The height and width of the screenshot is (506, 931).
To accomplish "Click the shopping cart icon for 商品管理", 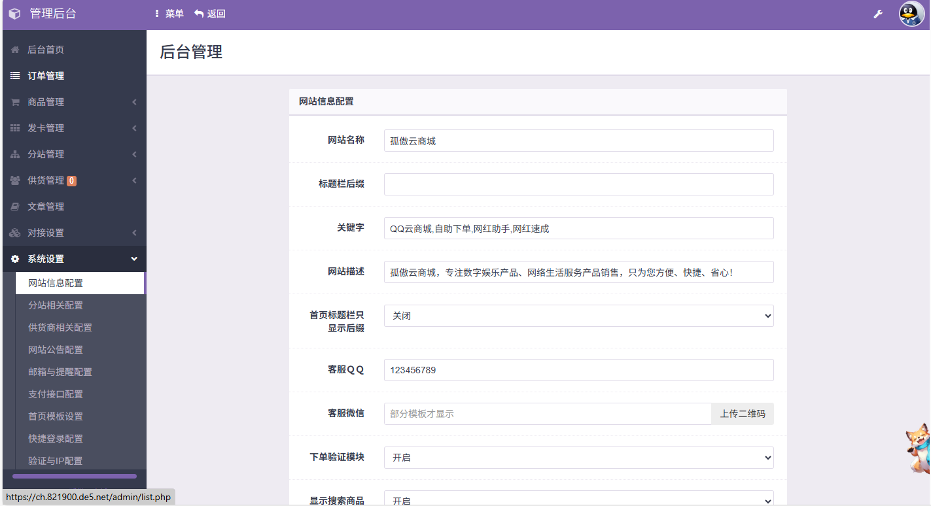I will coord(15,102).
